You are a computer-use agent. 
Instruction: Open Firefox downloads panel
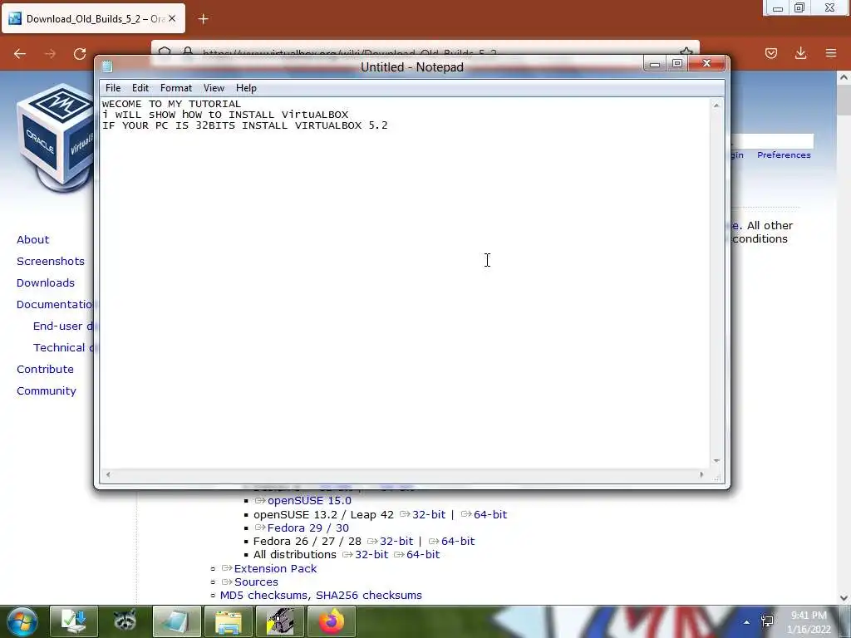(800, 53)
